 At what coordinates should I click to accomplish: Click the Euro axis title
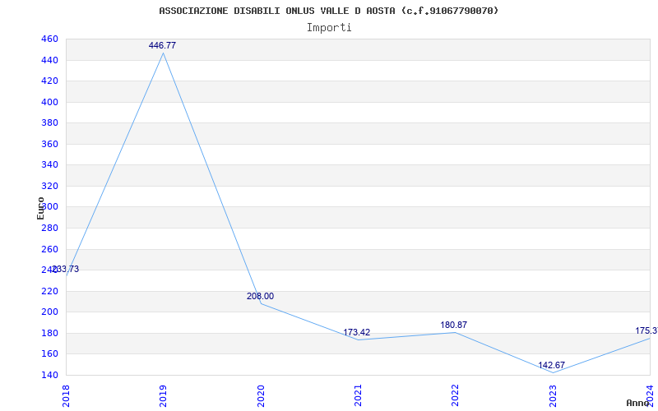pyautogui.click(x=40, y=208)
